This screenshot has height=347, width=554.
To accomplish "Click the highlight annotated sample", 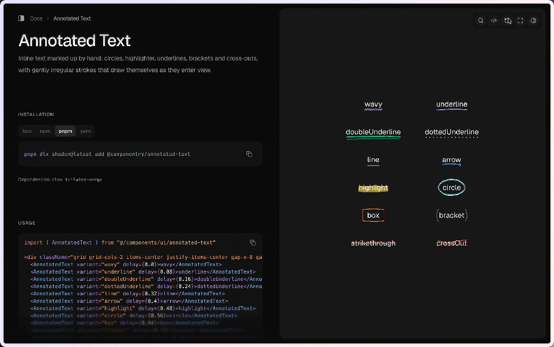I will pos(373,188).
